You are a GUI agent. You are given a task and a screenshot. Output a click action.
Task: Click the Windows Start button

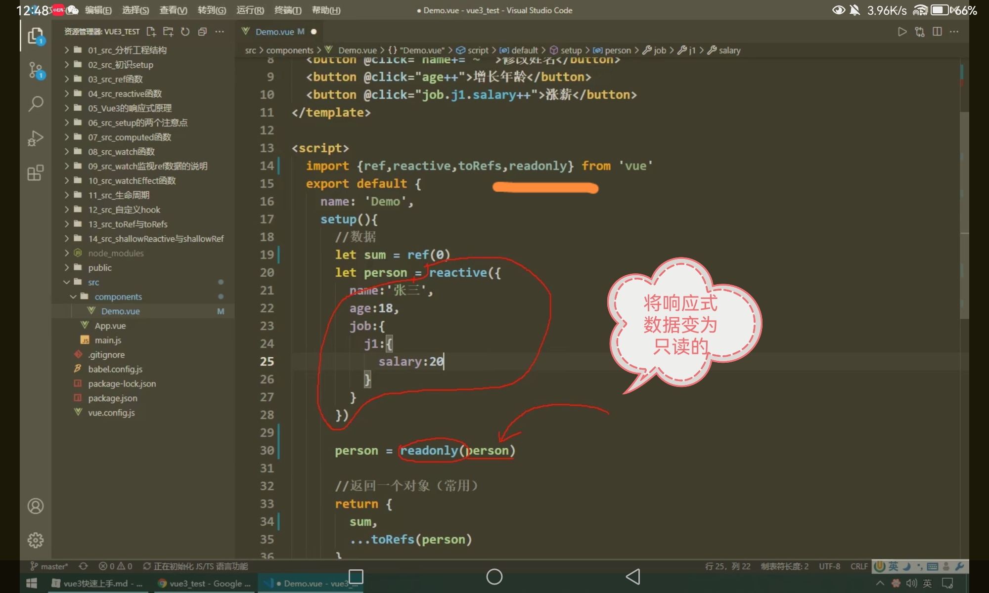pyautogui.click(x=32, y=584)
